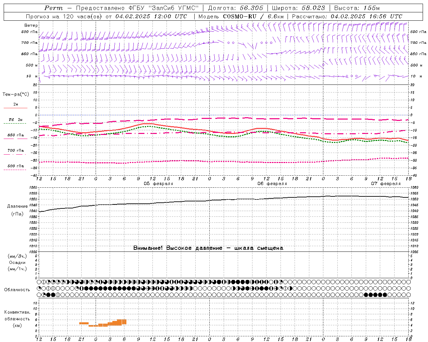Click the computed time "Рассчитано: 04.02.2025 16:56 UTC"
This screenshot has width=428, height=342.
[347, 16]
